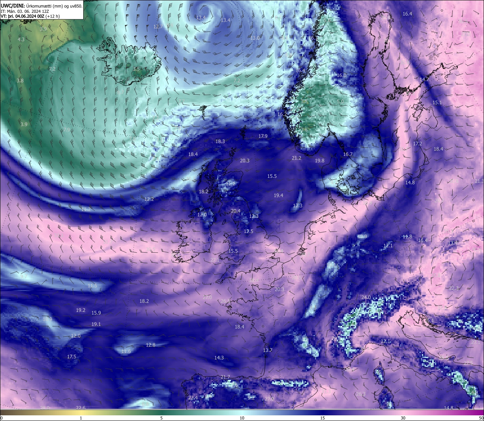Click the map value '12.5'
The height and width of the screenshot is (421, 484).
[x=248, y=231]
